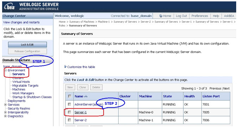239x128 pixels.
Task: Select Migratable Targets tree item
Action: (25, 86)
